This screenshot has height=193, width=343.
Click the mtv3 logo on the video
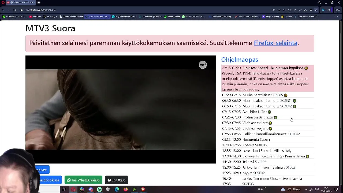click(203, 65)
